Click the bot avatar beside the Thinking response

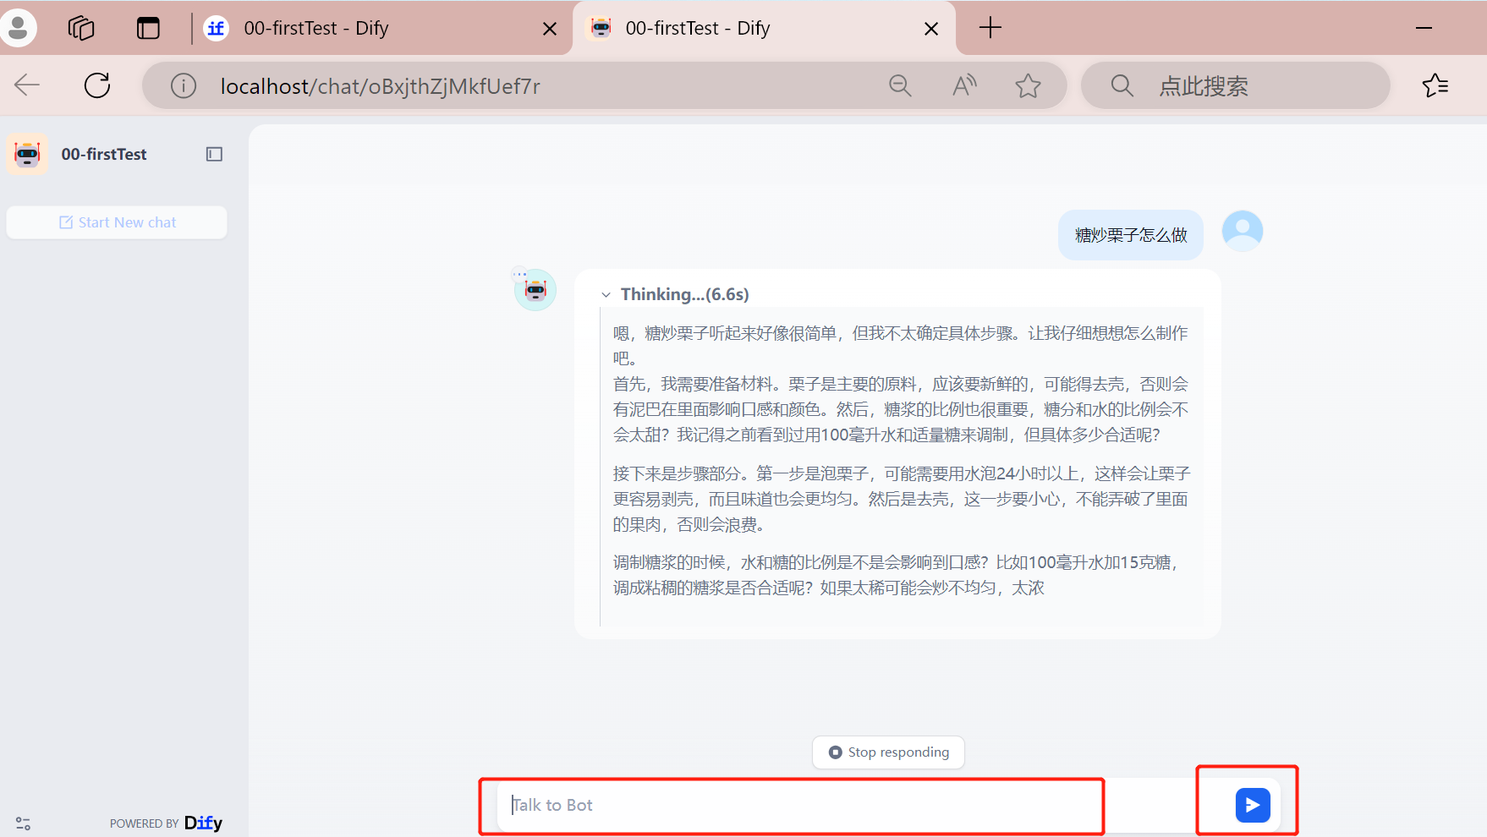pyautogui.click(x=534, y=288)
